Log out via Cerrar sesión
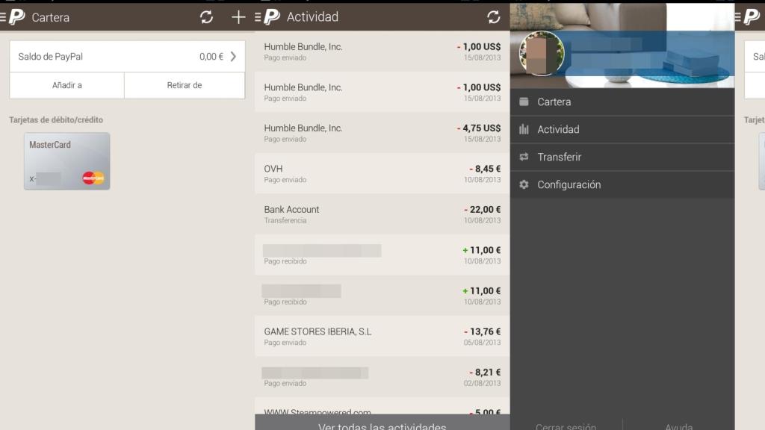The height and width of the screenshot is (430, 765). tap(566, 426)
